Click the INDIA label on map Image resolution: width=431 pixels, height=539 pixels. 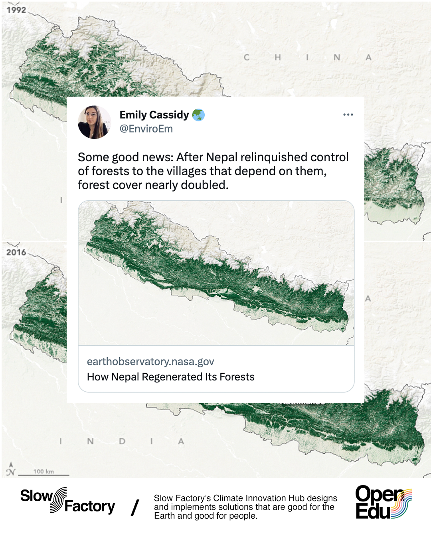pos(122,441)
